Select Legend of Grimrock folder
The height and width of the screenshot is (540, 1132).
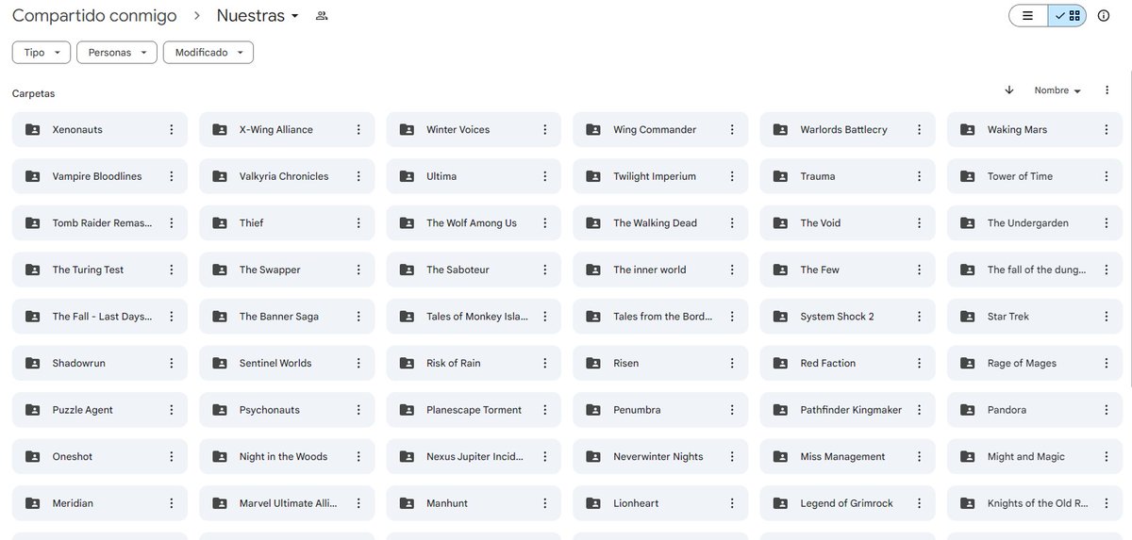pos(848,503)
